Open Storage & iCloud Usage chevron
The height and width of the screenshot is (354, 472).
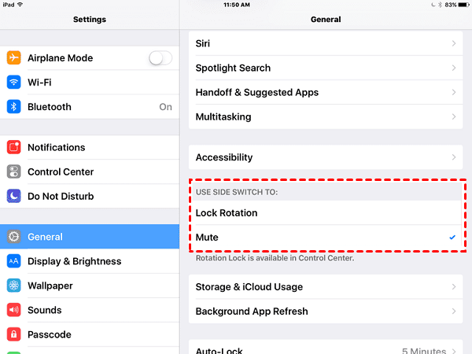454,287
